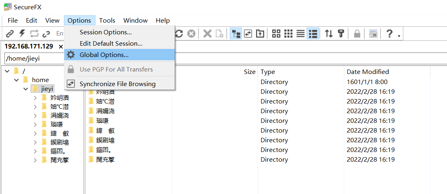This screenshot has height=194, width=447.
Task: Click the SecureCRT terminal window icon
Action: 373,34
